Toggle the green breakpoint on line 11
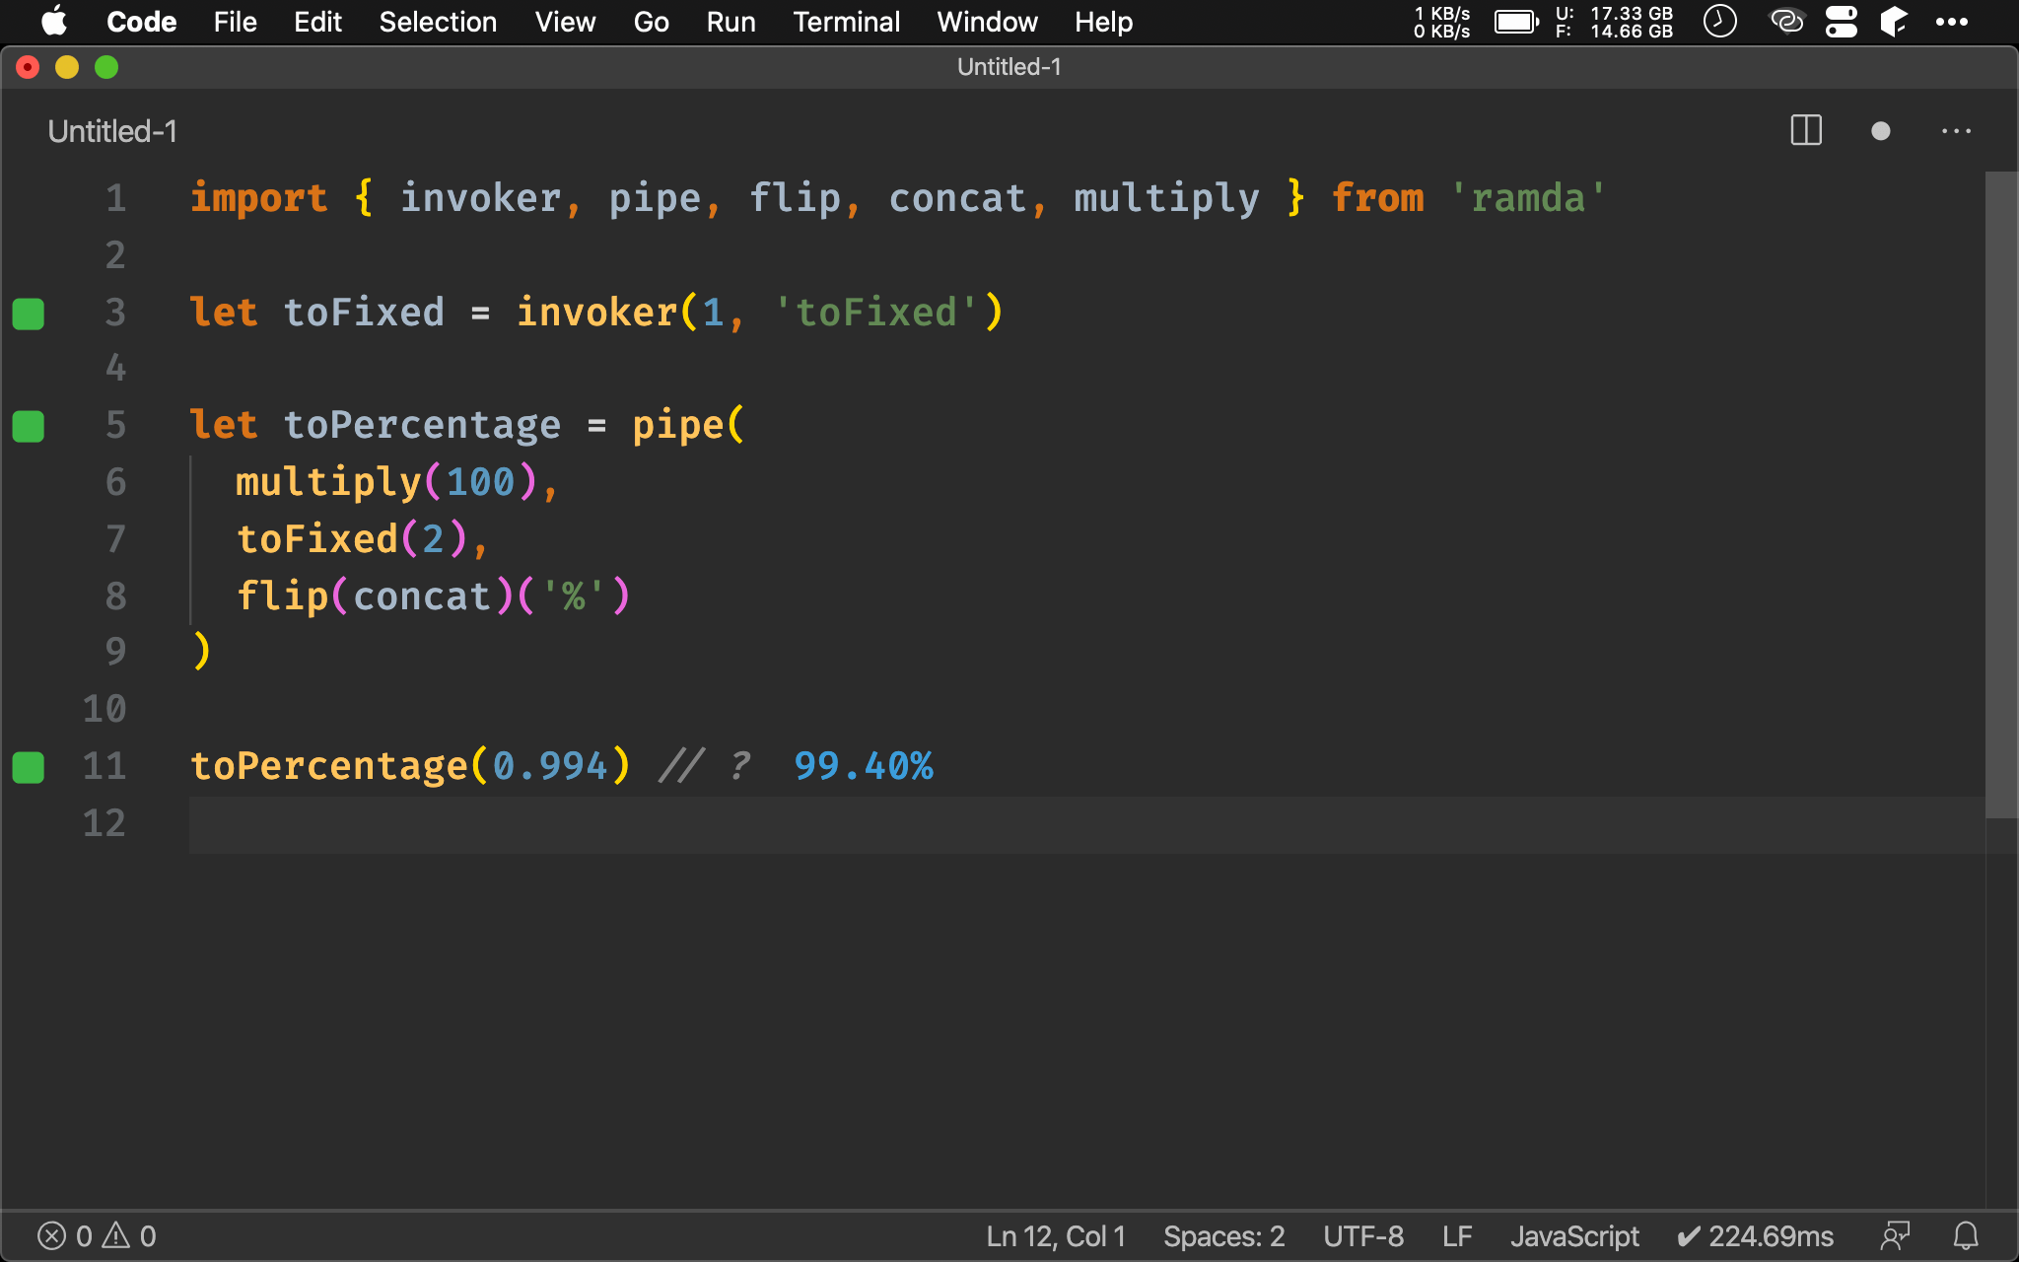The width and height of the screenshot is (2019, 1262). point(31,766)
